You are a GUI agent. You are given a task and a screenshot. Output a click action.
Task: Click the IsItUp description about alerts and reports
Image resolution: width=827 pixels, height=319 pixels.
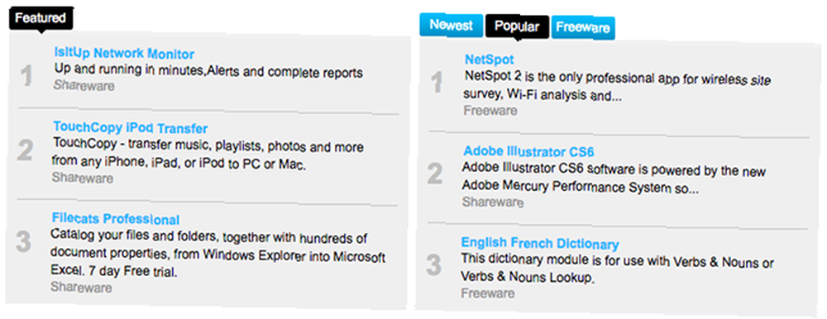pyautogui.click(x=208, y=70)
